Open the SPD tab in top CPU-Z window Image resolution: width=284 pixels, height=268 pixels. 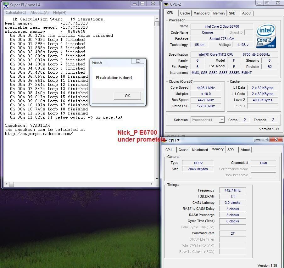click(232, 13)
